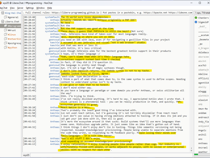Click the #linux channel icon
210x158 pixels.
pos(5,34)
